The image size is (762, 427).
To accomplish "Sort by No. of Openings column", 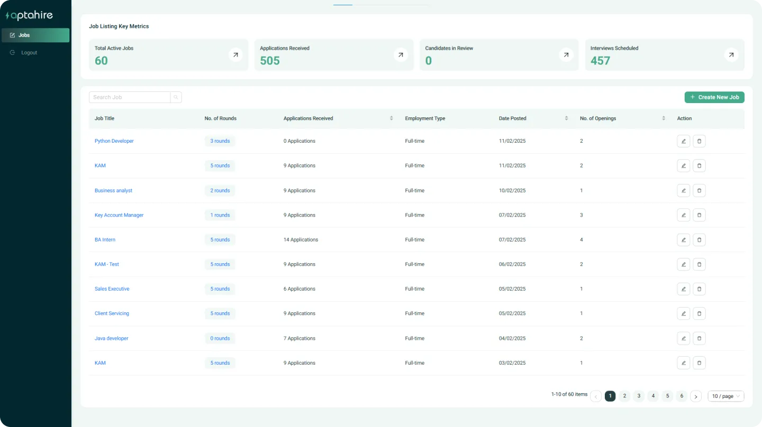I will coord(664,118).
